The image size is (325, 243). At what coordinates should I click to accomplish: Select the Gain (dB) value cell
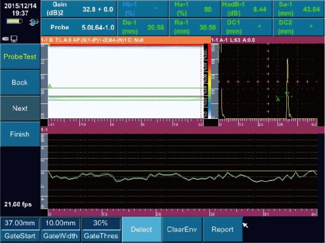[79, 9]
